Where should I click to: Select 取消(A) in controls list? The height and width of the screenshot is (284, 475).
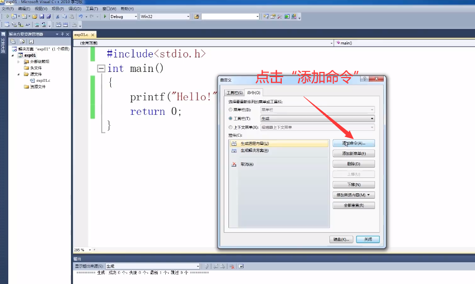click(x=279, y=164)
